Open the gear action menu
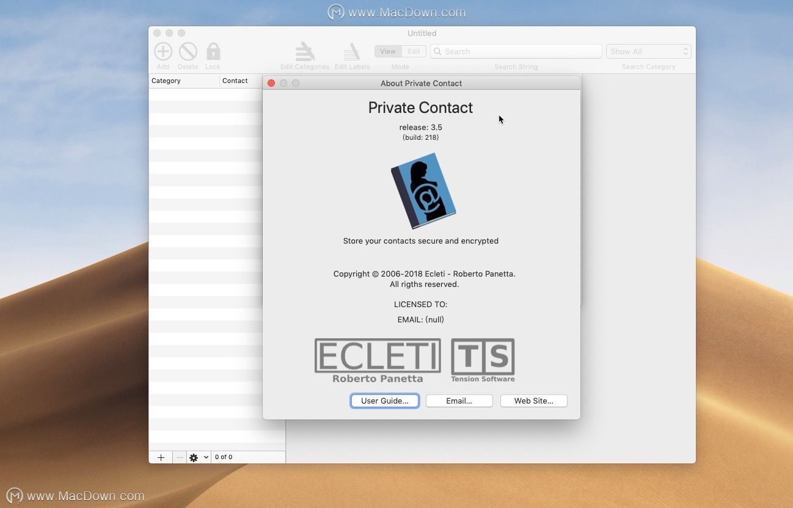Image resolution: width=793 pixels, height=508 pixels. pyautogui.click(x=199, y=457)
